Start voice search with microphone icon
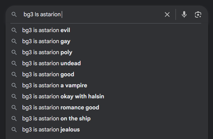The image size is (213, 139). (x=184, y=14)
